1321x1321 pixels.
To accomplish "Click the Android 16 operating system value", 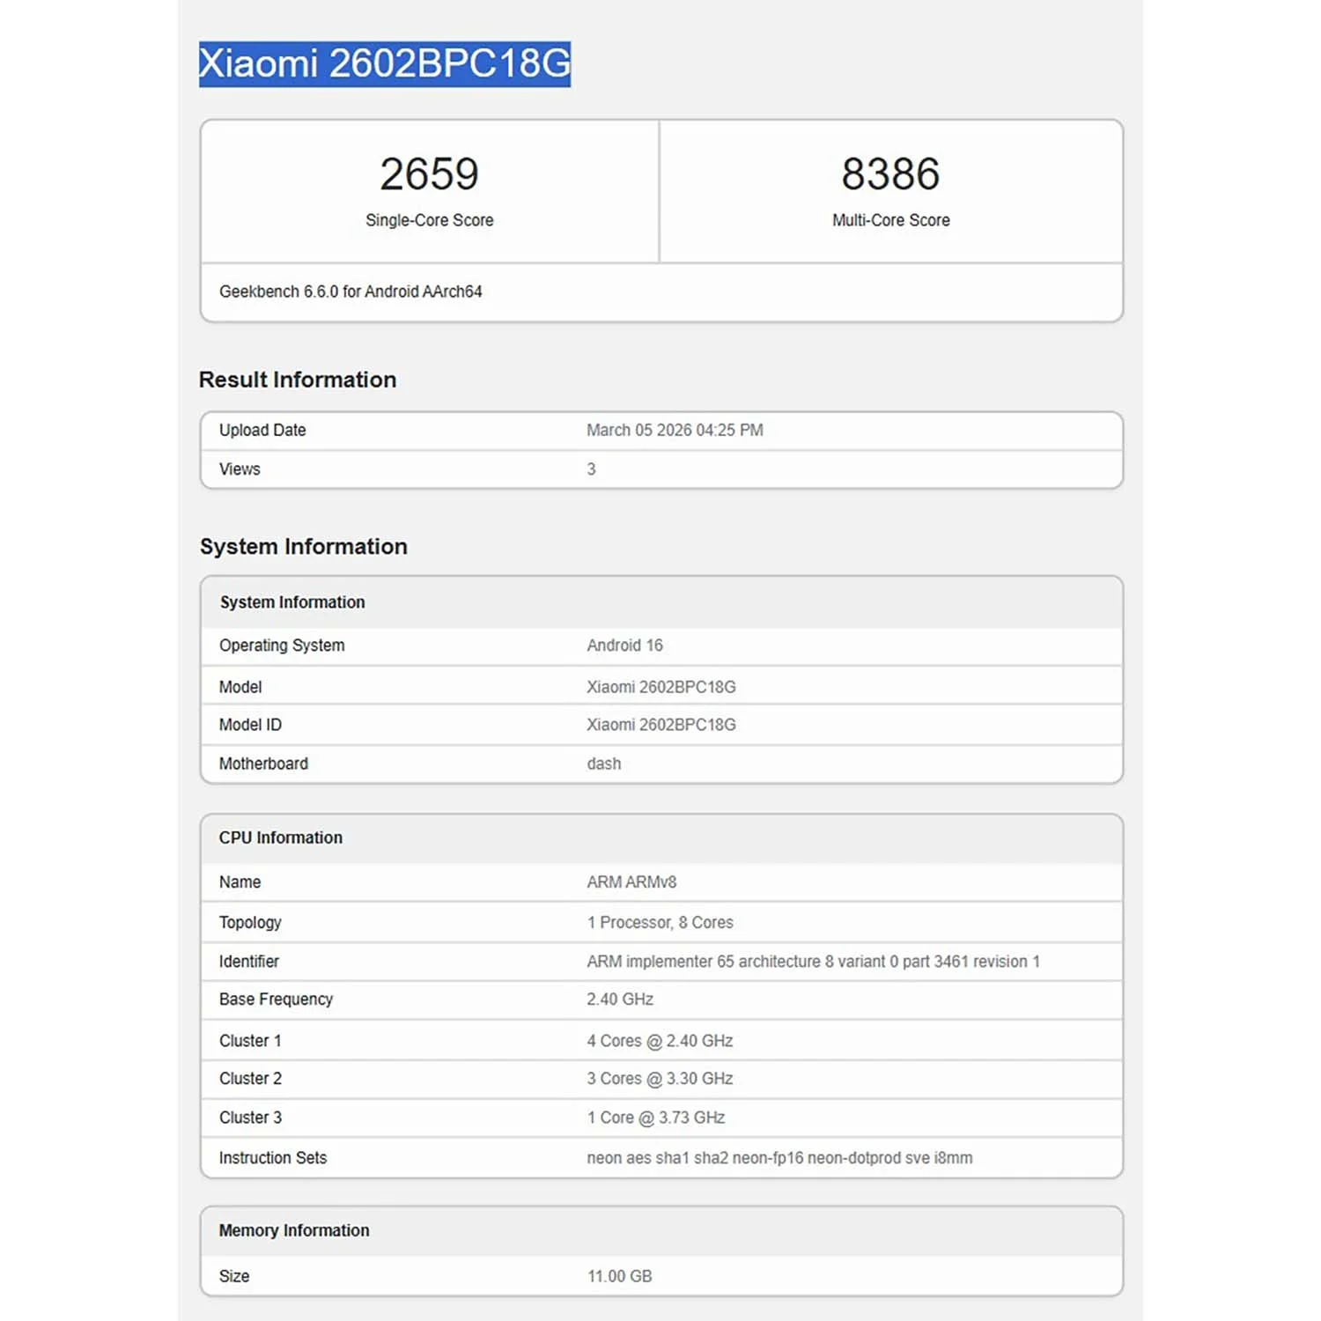I will pyautogui.click(x=624, y=646).
